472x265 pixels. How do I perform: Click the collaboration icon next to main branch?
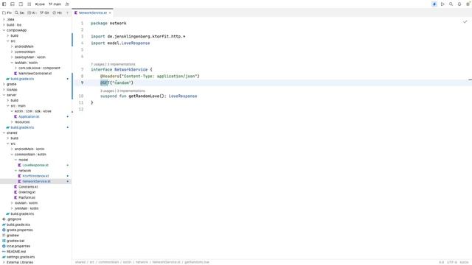[x=67, y=4]
